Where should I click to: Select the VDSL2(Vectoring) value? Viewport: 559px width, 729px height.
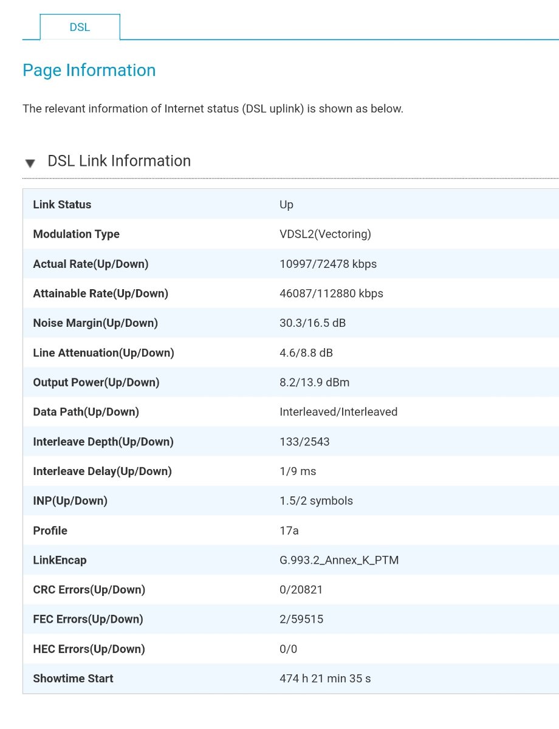click(x=325, y=234)
